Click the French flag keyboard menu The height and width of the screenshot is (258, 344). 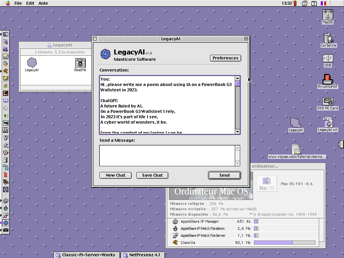(324, 3)
